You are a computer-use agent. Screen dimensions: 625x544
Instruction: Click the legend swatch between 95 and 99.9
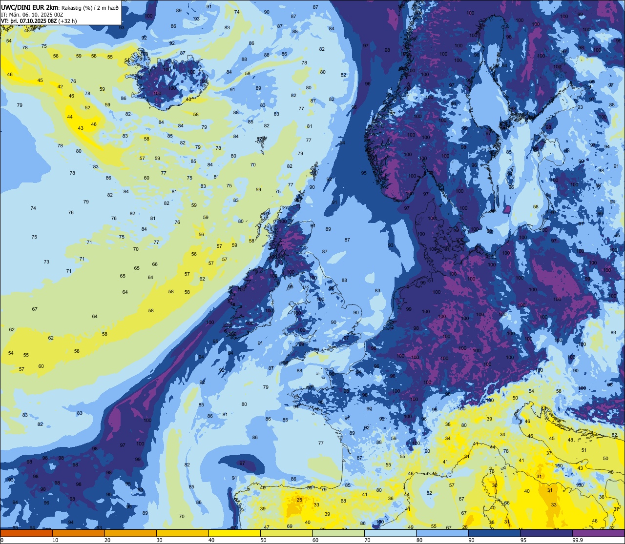546,533
